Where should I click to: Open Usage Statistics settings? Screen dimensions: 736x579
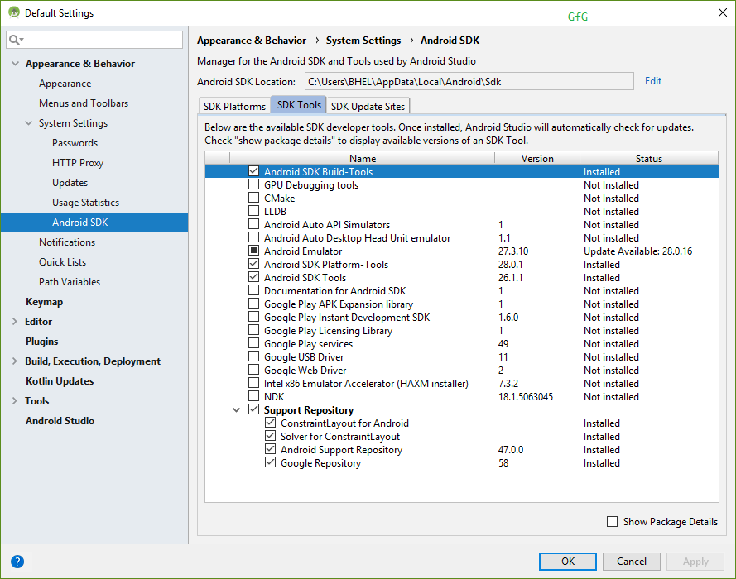pos(86,203)
